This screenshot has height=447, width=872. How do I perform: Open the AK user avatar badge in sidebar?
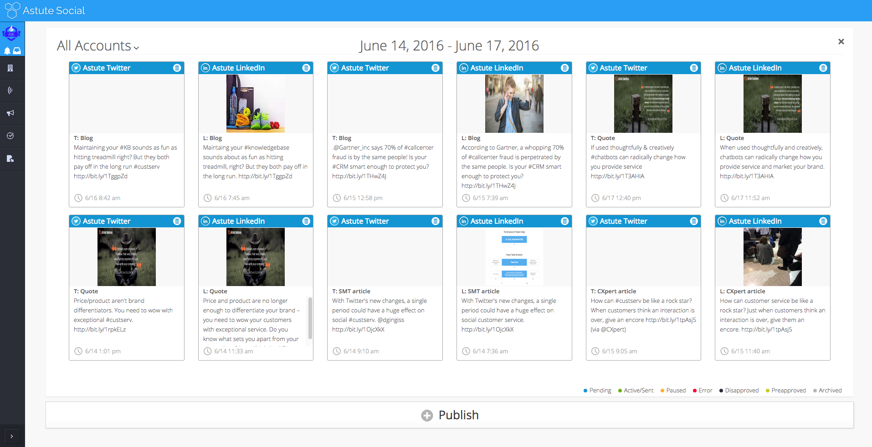(x=11, y=33)
